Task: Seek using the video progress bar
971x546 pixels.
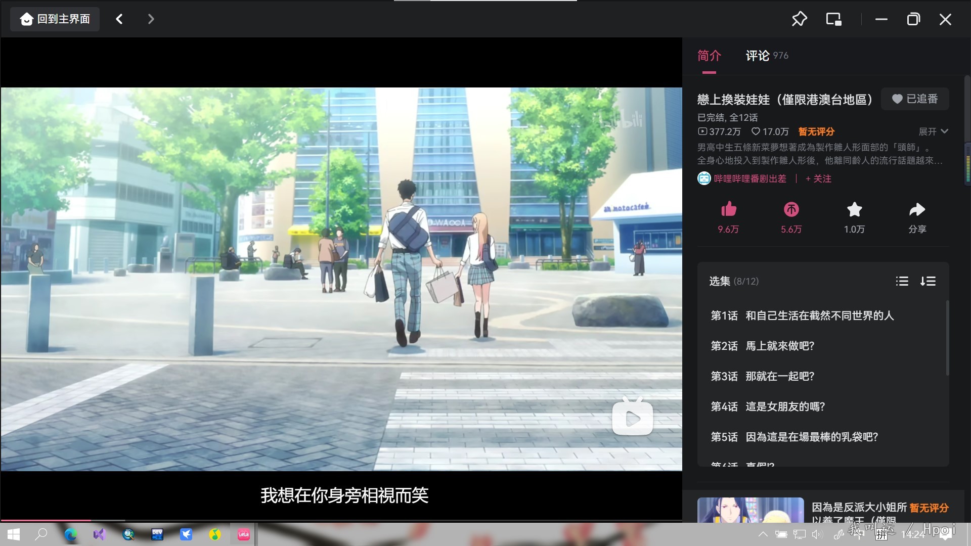Action: pyautogui.click(x=341, y=520)
